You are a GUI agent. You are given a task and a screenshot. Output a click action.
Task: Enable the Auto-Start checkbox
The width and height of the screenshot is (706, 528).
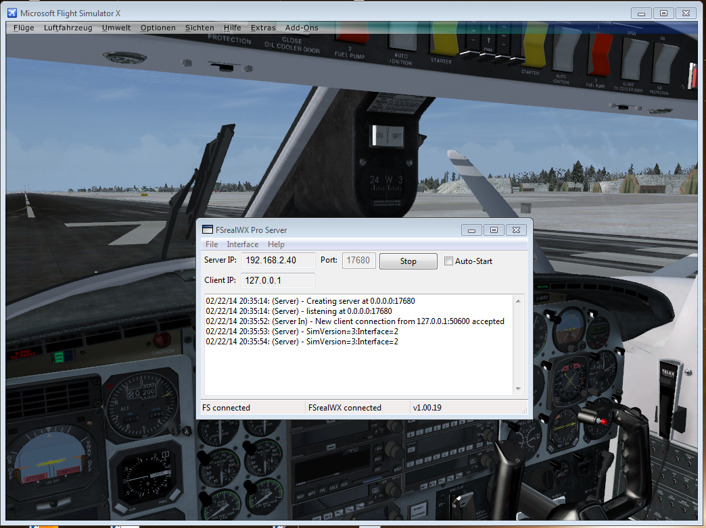click(448, 261)
